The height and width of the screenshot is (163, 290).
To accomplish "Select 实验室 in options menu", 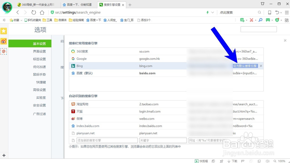I will click(x=41, y=98).
